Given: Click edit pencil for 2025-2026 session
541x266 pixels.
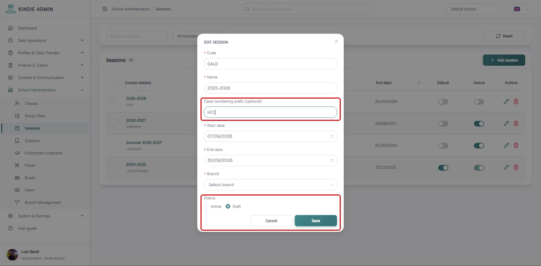Looking at the screenshot, I should click(506, 101).
